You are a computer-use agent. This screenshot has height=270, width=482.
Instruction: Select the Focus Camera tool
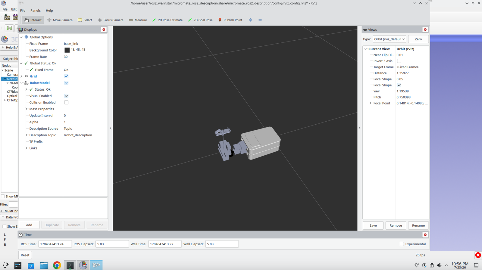click(110, 20)
